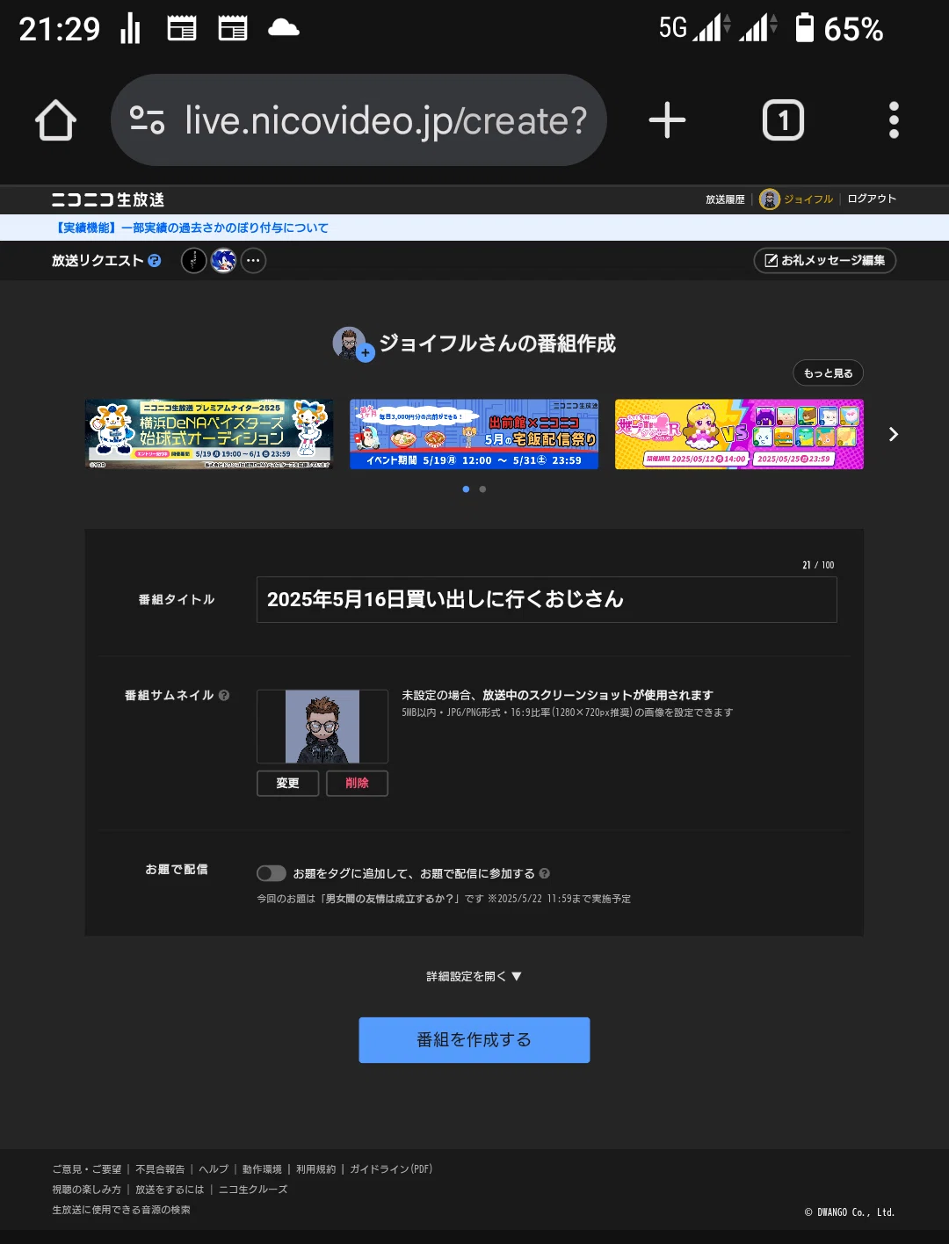Screen dimensions: 949x1244
Task: Tap the browser home icon
Action: click(55, 120)
